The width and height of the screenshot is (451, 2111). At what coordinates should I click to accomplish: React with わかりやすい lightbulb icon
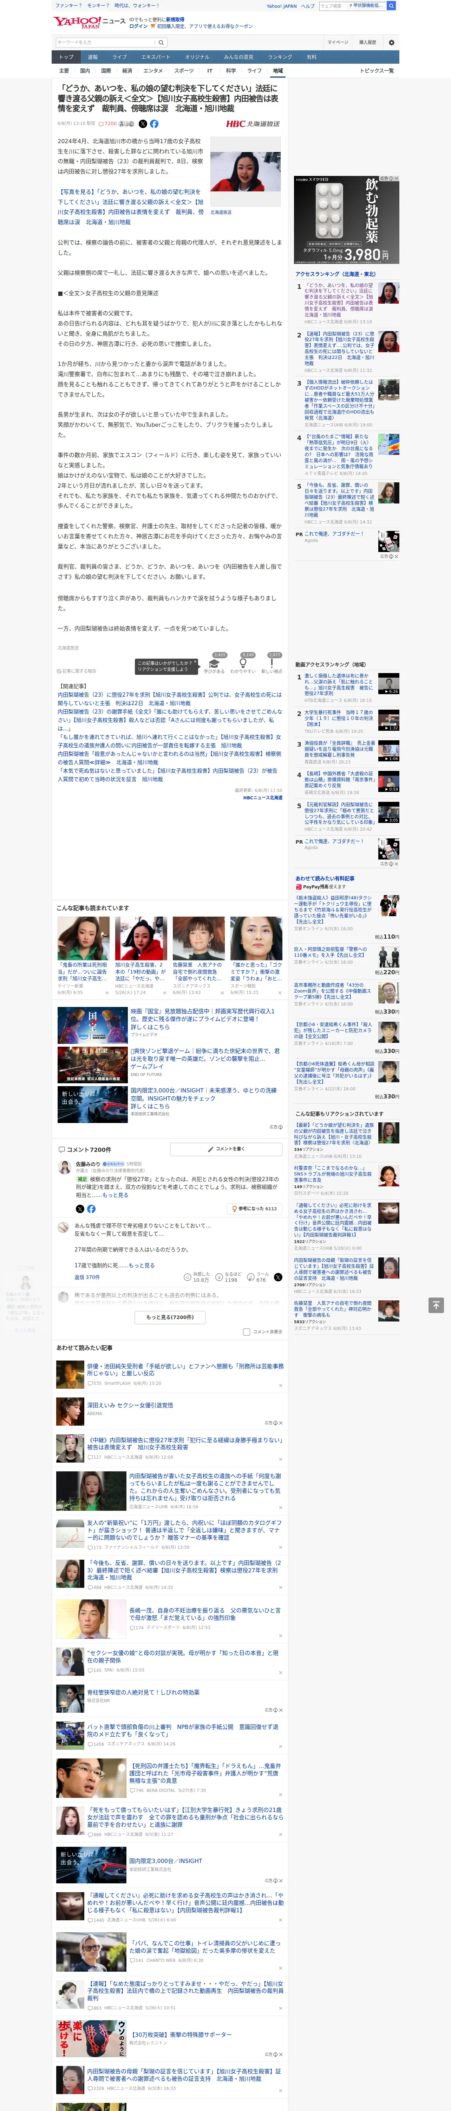(x=243, y=665)
